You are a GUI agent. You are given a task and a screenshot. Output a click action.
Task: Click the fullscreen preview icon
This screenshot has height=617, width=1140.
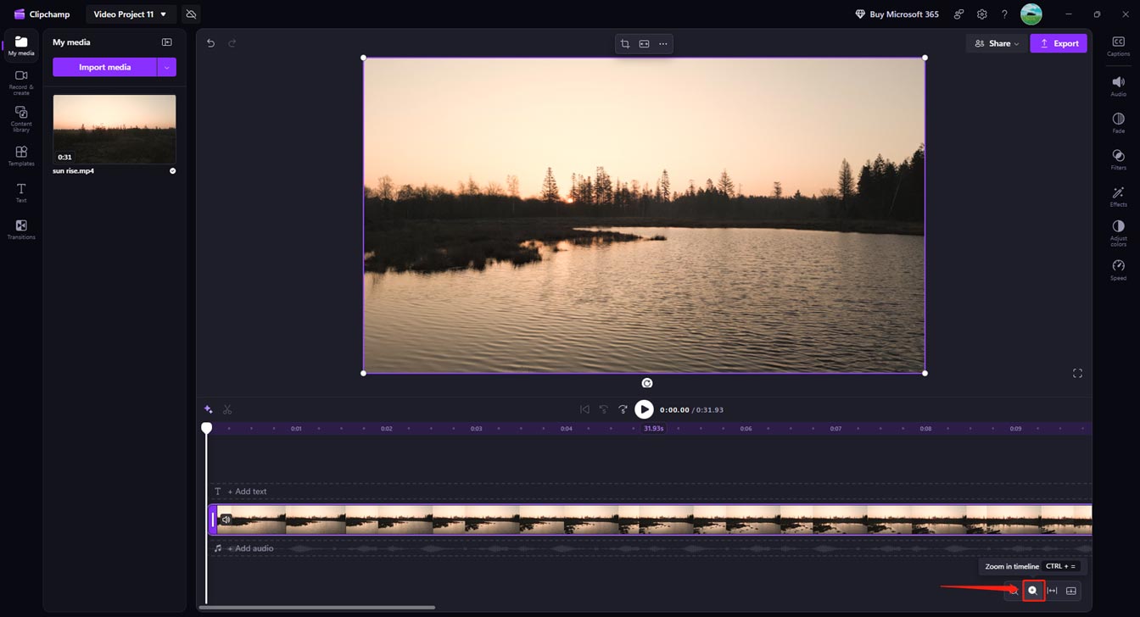tap(1077, 373)
